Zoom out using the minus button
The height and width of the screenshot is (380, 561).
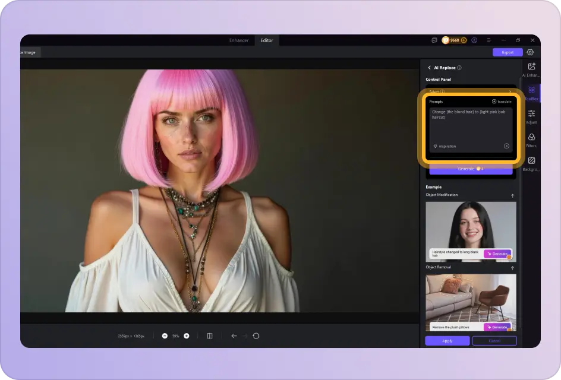click(x=165, y=335)
